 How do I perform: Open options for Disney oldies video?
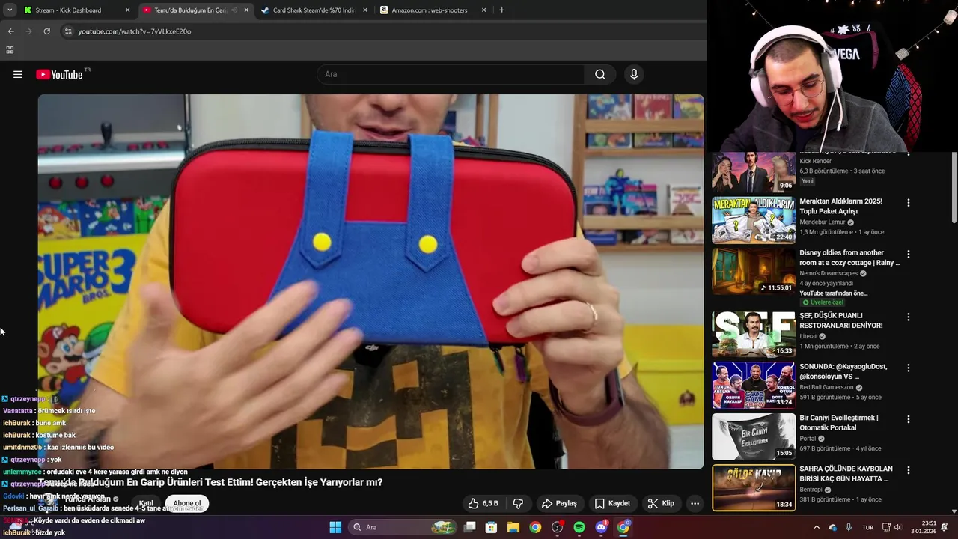point(909,254)
